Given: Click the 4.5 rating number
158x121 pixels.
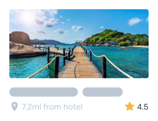Looking at the screenshot, I should (x=142, y=107).
